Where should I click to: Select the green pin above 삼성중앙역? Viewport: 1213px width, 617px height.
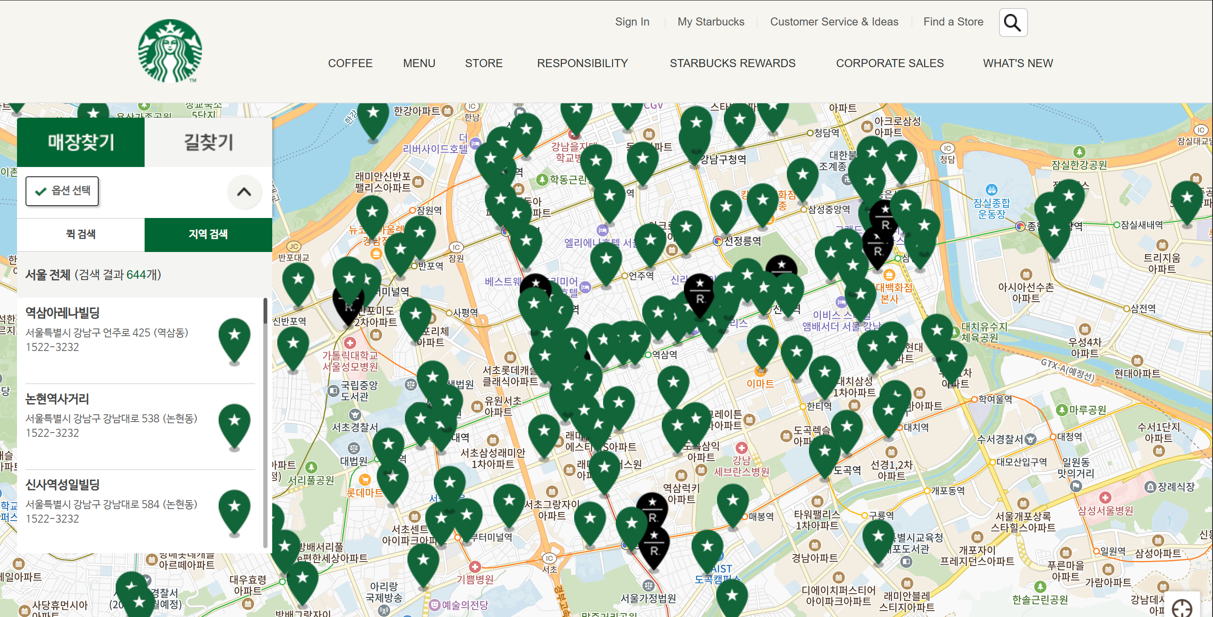[803, 180]
